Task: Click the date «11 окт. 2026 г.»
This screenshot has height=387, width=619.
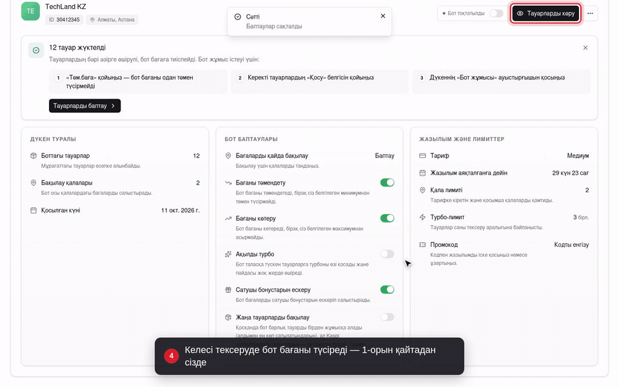Action: [x=181, y=210]
